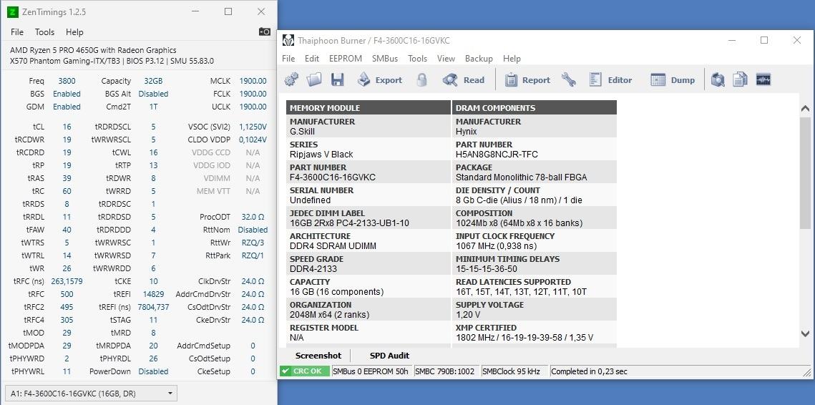Click the PowerDown Disabled value
This screenshot has width=815, height=405.
(153, 371)
